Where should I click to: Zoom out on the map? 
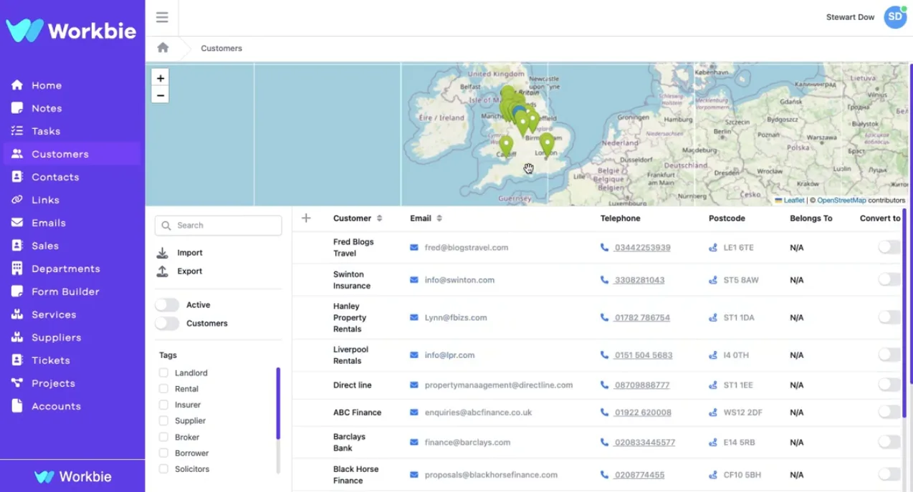coord(161,95)
